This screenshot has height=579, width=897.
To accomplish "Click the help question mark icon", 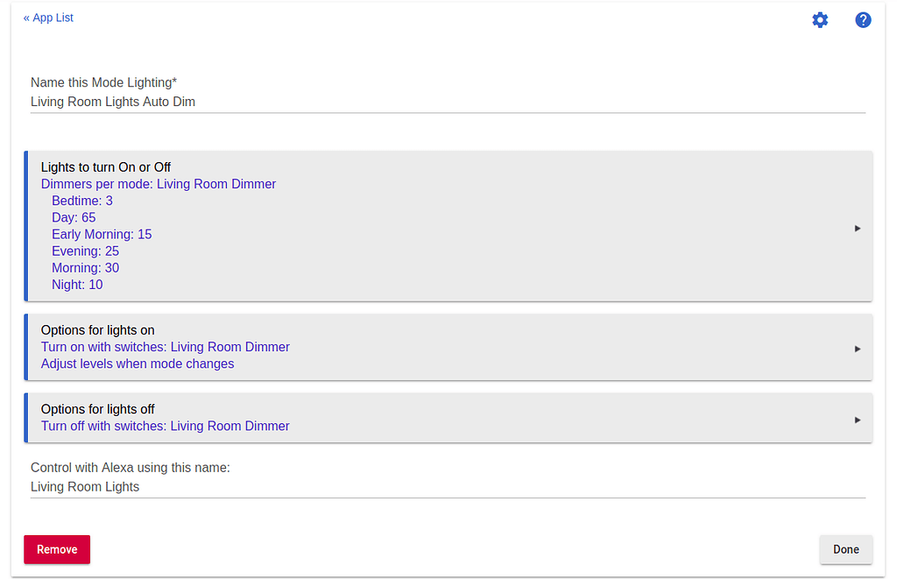I will click(863, 20).
